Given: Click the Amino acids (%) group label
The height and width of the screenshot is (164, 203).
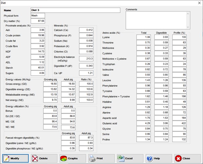Looking at the screenshot, I should click(x=111, y=33).
